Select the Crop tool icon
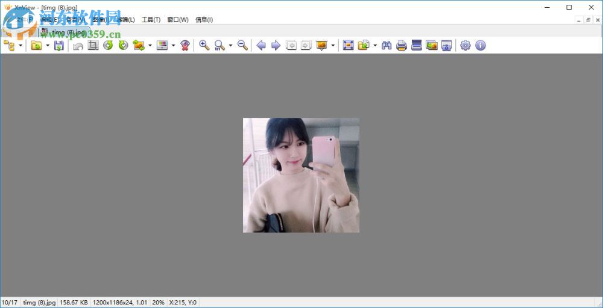 [93, 46]
